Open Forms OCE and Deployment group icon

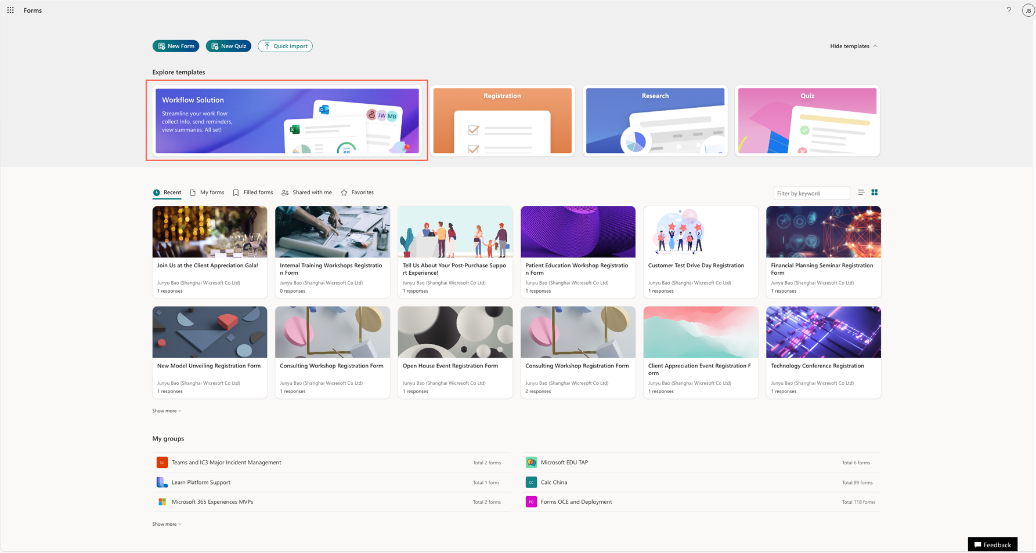531,502
